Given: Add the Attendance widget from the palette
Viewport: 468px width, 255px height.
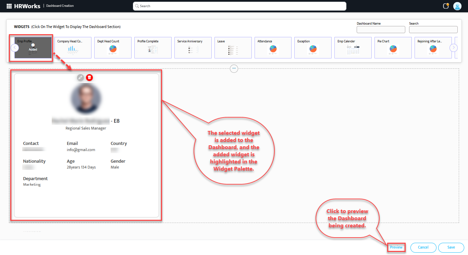Looking at the screenshot, I should (x=273, y=48).
